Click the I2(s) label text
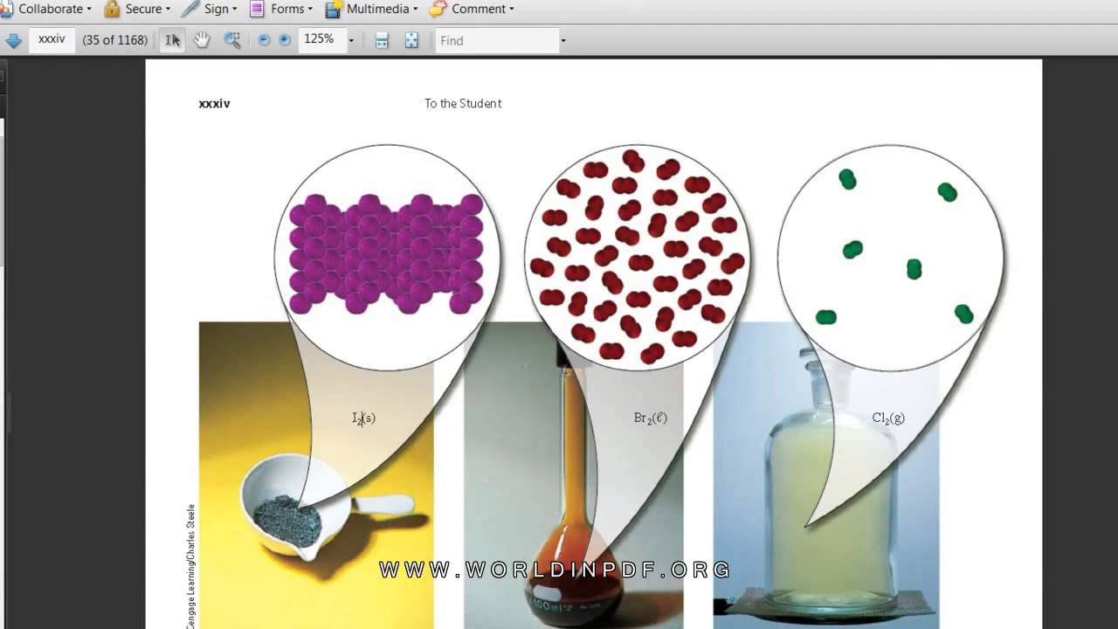The width and height of the screenshot is (1118, 629). pos(363,418)
